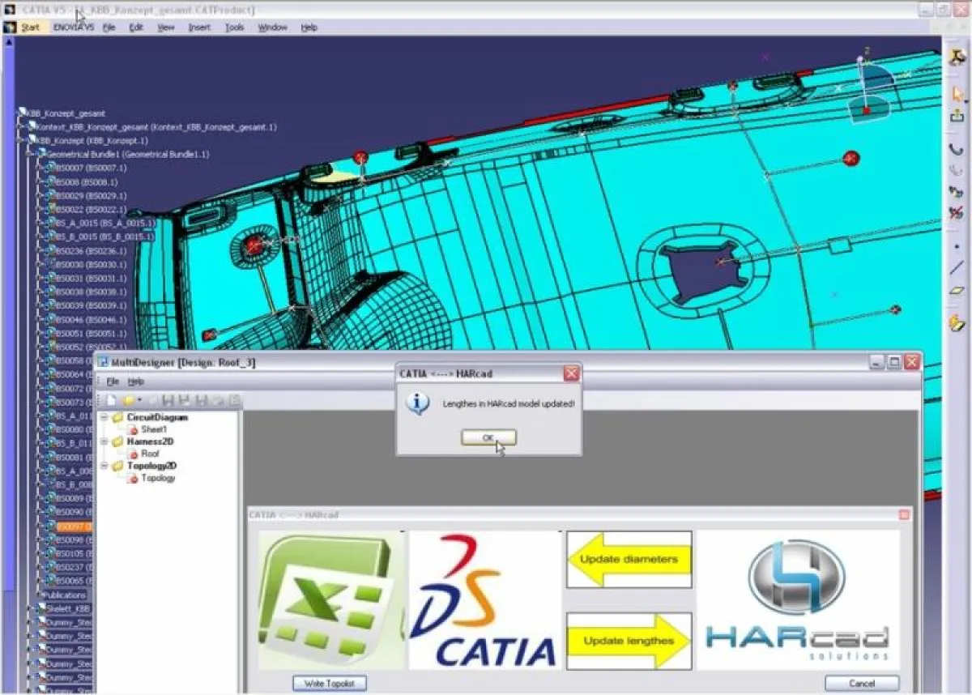The image size is (972, 695).
Task: Click the Write Topolist button
Action: click(x=330, y=684)
